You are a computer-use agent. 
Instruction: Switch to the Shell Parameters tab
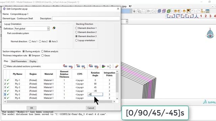pos(19,61)
